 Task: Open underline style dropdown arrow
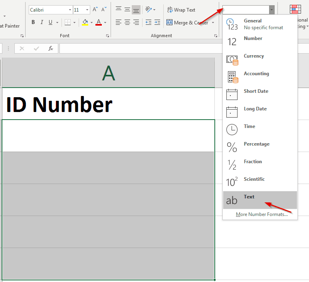tap(57, 22)
